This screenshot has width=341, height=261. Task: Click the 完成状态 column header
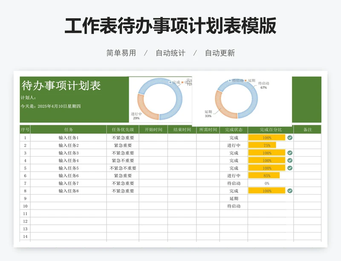(x=234, y=129)
